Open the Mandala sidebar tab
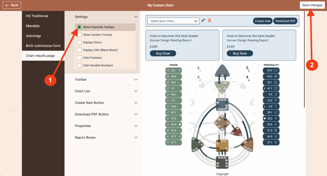 [x=33, y=26]
